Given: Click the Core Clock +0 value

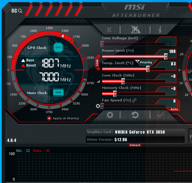Looking at the screenshot, I should click(x=173, y=76).
